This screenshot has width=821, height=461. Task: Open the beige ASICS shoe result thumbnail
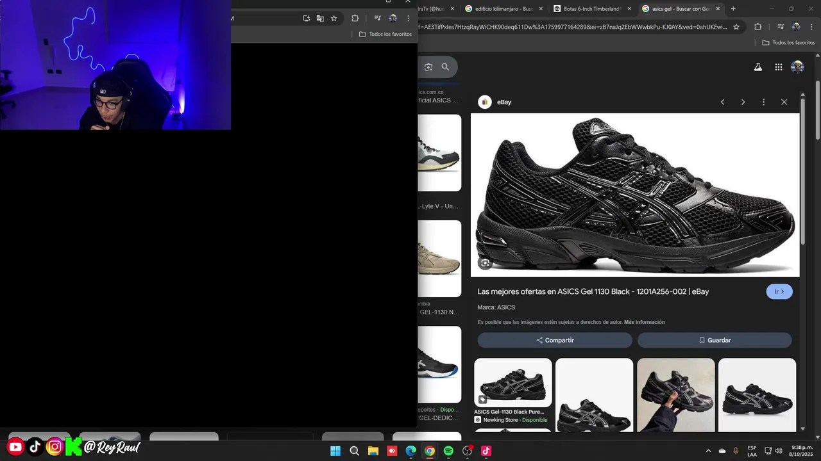(x=439, y=259)
